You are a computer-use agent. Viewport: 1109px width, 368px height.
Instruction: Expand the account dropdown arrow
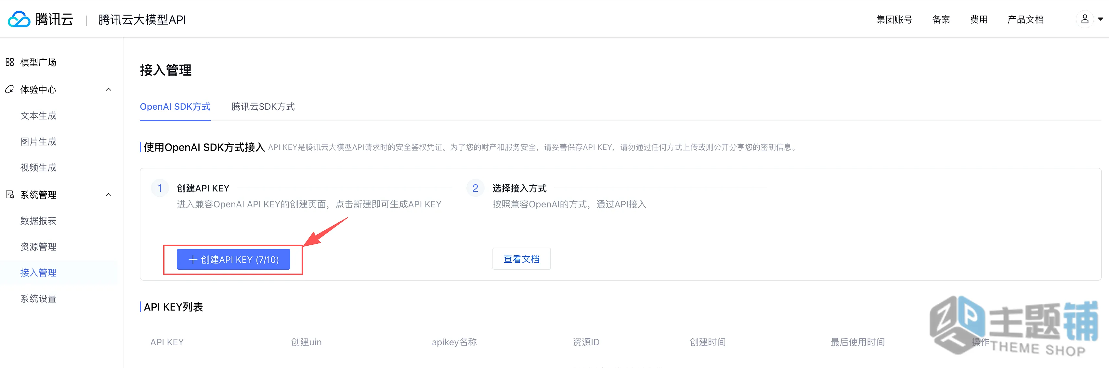tap(1101, 19)
